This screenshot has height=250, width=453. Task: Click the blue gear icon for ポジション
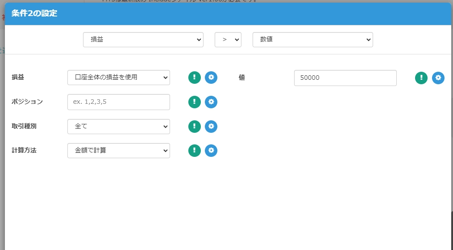[211, 102]
